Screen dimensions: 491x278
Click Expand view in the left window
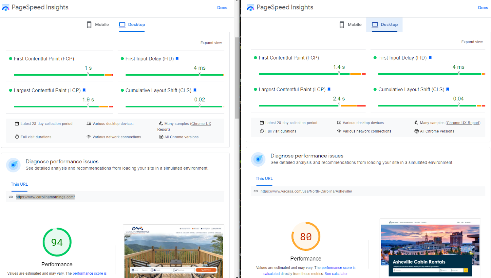(x=211, y=43)
